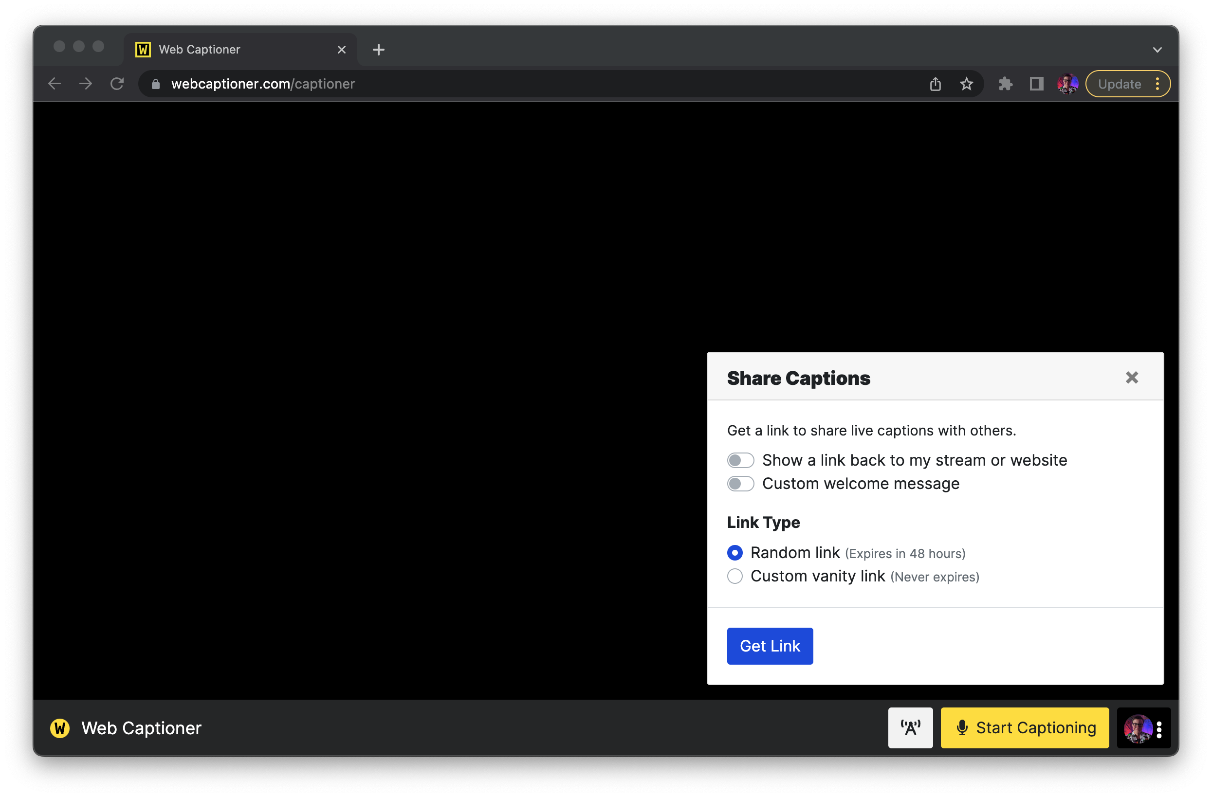Choose Custom vanity link radio option

pyautogui.click(x=735, y=576)
